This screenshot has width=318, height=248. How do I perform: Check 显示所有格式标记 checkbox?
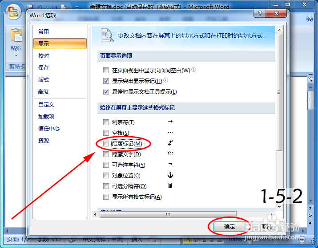coord(106,197)
